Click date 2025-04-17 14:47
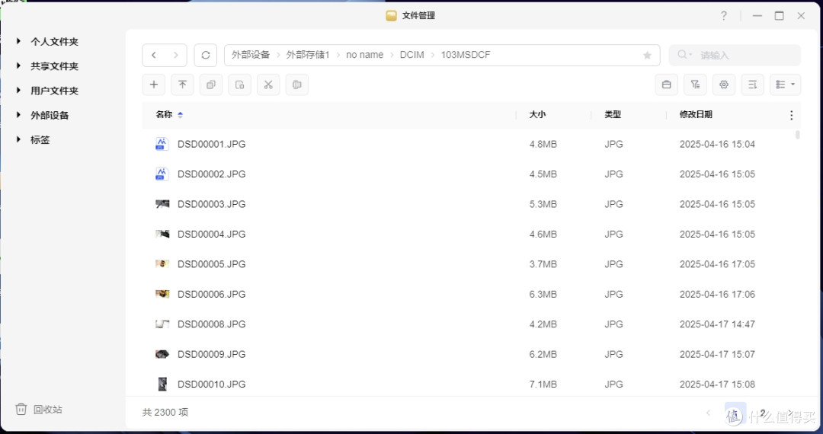This screenshot has height=434, width=823. (717, 324)
